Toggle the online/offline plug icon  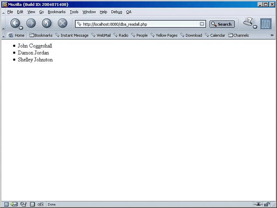[258, 205]
